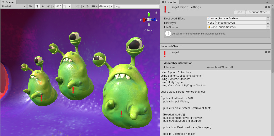Toggle 2D view mode in Scene toolbar

point(30,6)
